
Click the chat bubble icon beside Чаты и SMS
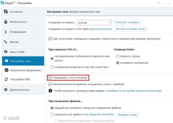pos(6,52)
